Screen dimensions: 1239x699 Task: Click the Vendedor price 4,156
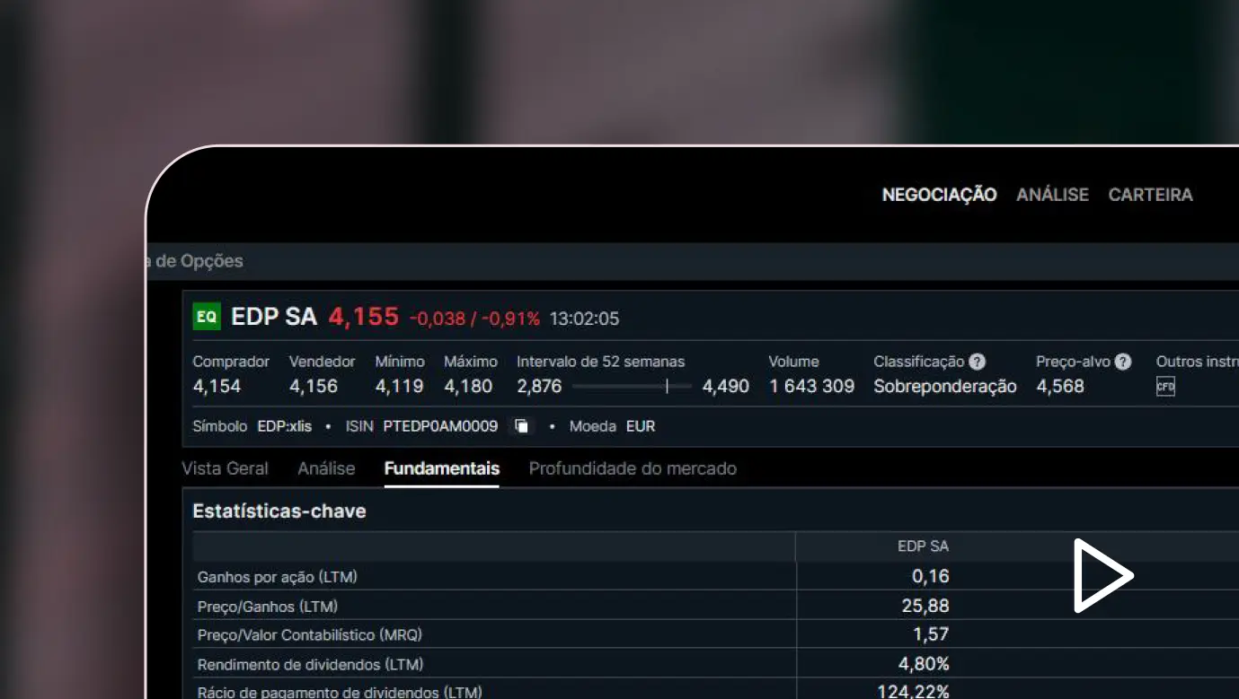[x=313, y=387]
